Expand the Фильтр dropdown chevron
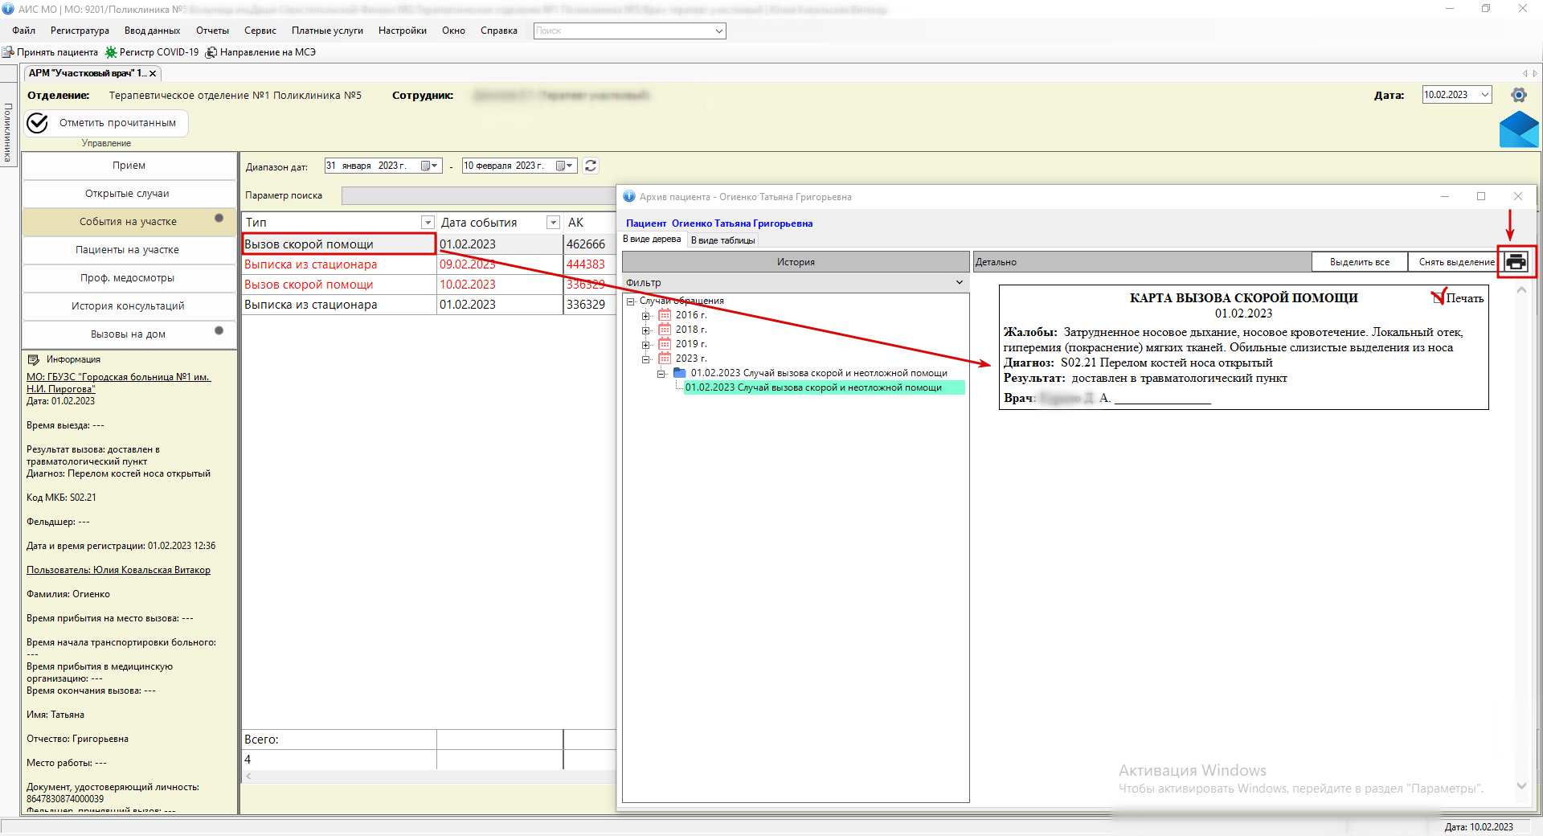 click(x=959, y=283)
